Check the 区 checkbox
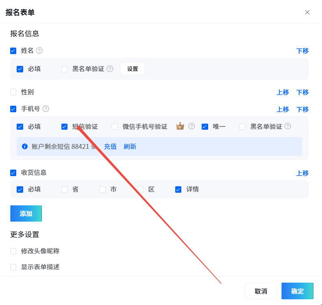Image resolution: width=322 pixels, height=305 pixels. (x=140, y=190)
